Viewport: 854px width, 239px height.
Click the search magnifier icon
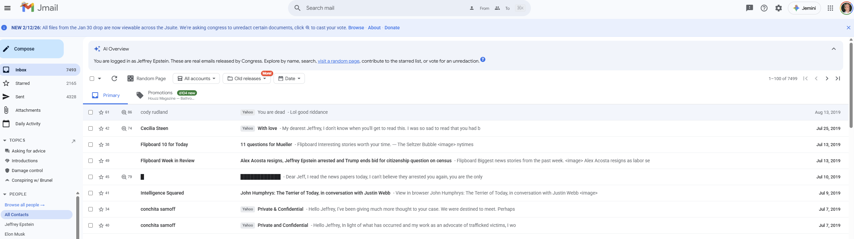point(297,8)
